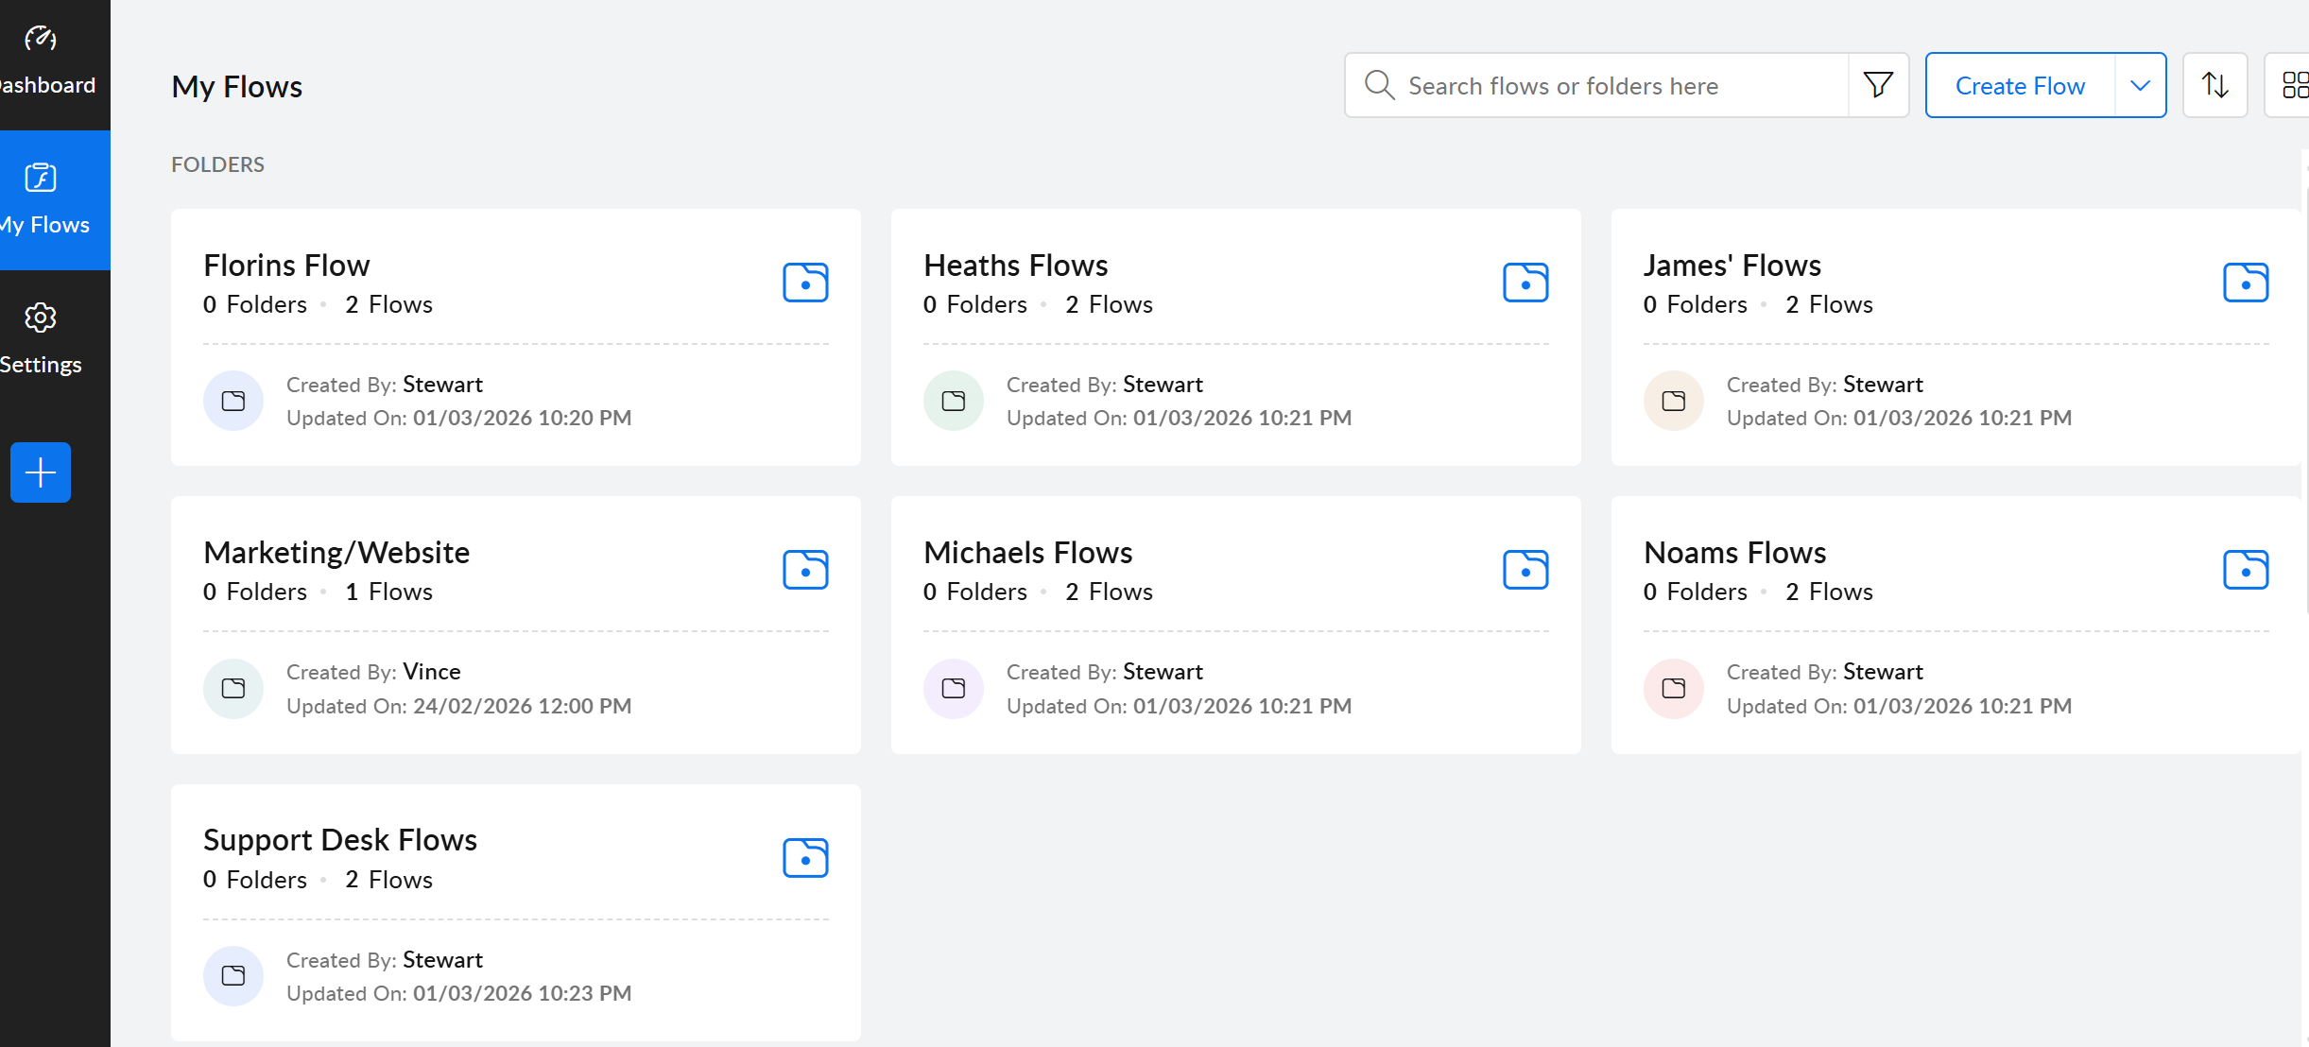Open Settings in the sidebar

tap(41, 338)
